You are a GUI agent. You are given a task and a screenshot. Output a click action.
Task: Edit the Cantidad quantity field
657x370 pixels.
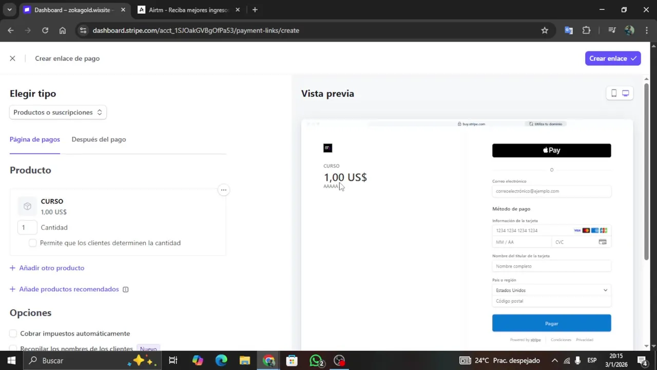click(x=27, y=227)
